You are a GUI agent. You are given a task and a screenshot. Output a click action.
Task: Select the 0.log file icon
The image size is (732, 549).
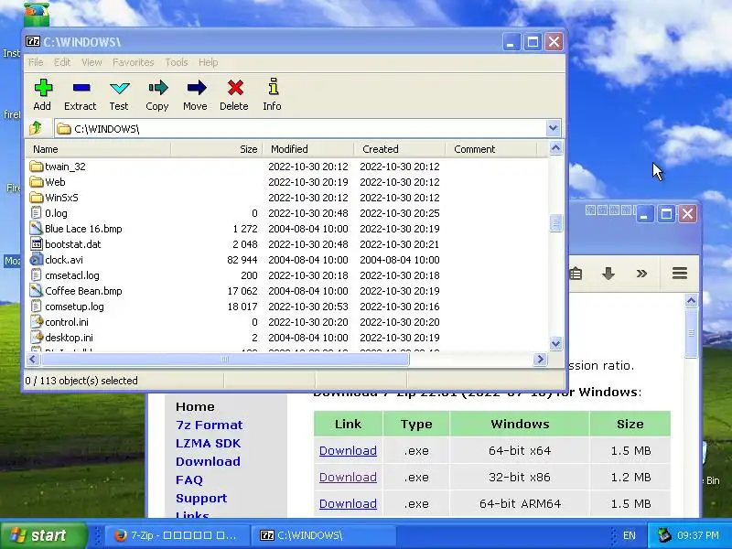click(36, 213)
